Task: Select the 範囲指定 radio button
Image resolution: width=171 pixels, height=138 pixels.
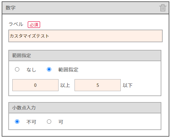Action: coord(49,69)
